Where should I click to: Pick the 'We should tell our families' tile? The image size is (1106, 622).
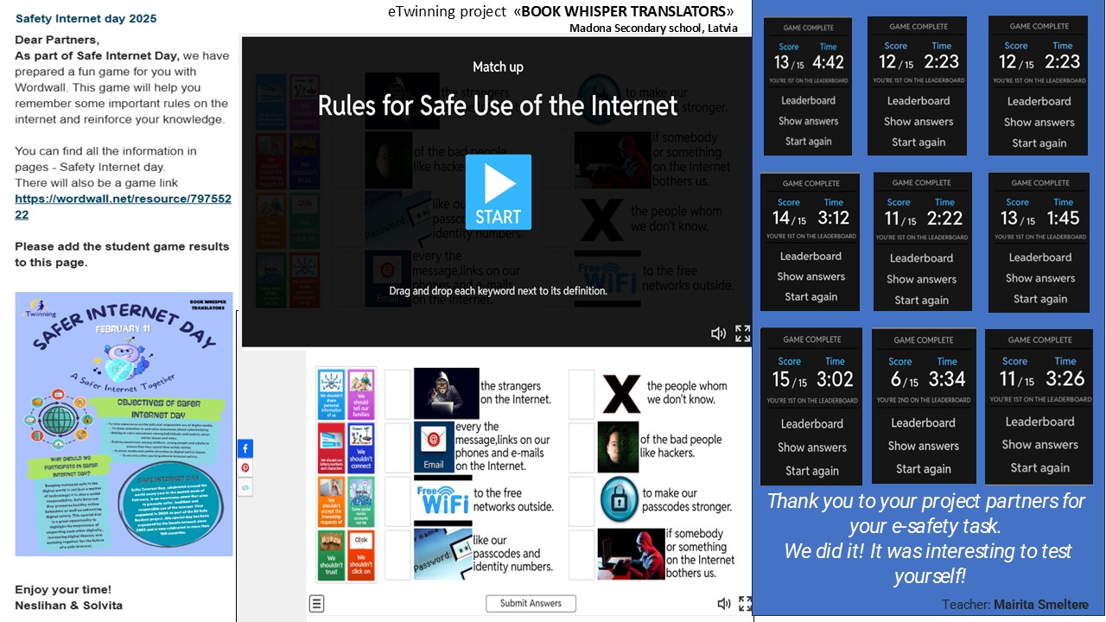(x=361, y=394)
